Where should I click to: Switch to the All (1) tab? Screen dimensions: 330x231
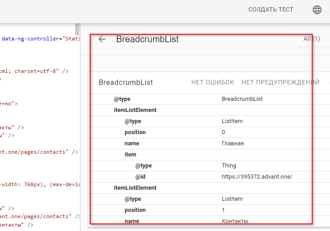pyautogui.click(x=312, y=39)
